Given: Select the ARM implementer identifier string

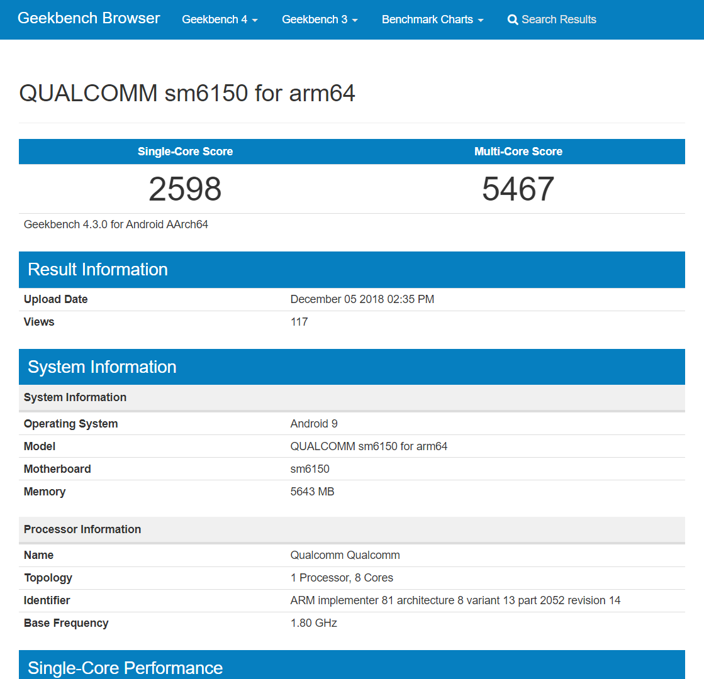Looking at the screenshot, I should pyautogui.click(x=455, y=600).
